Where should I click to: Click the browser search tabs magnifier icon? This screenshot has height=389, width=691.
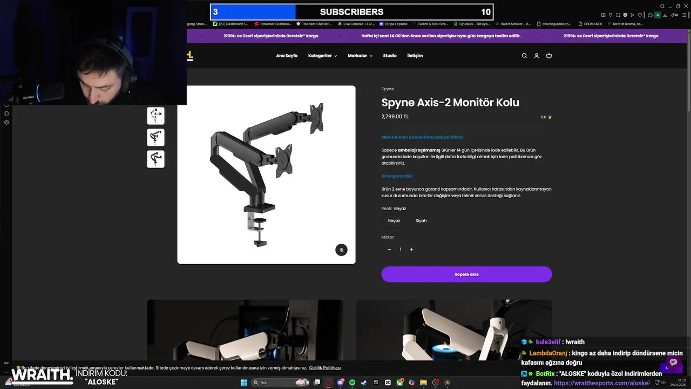tap(662, 6)
